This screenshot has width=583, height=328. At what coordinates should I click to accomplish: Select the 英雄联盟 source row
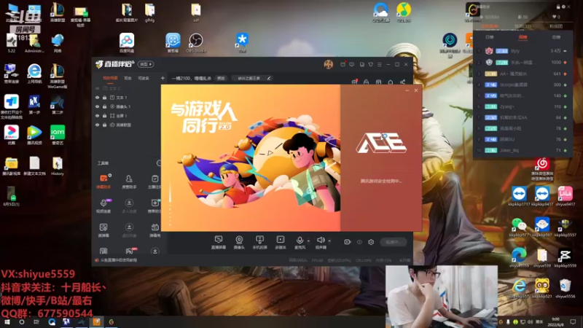(x=127, y=125)
